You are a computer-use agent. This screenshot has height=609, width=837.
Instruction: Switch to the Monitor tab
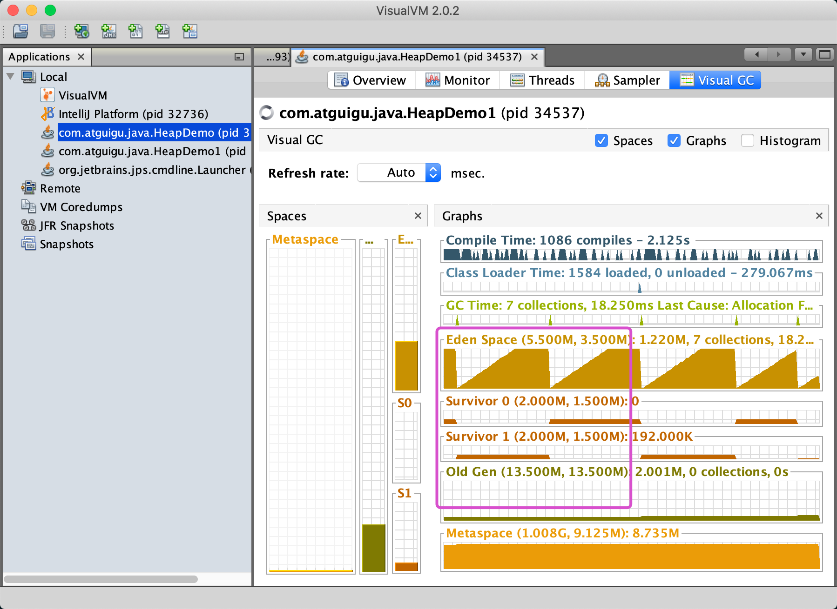458,80
